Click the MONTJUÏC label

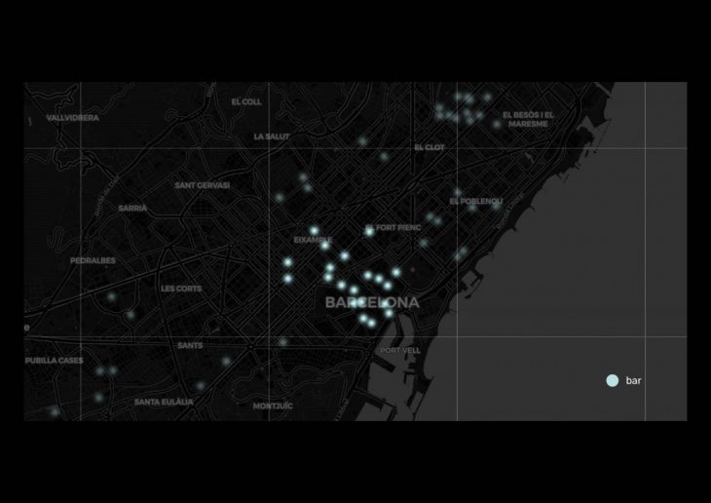click(273, 406)
